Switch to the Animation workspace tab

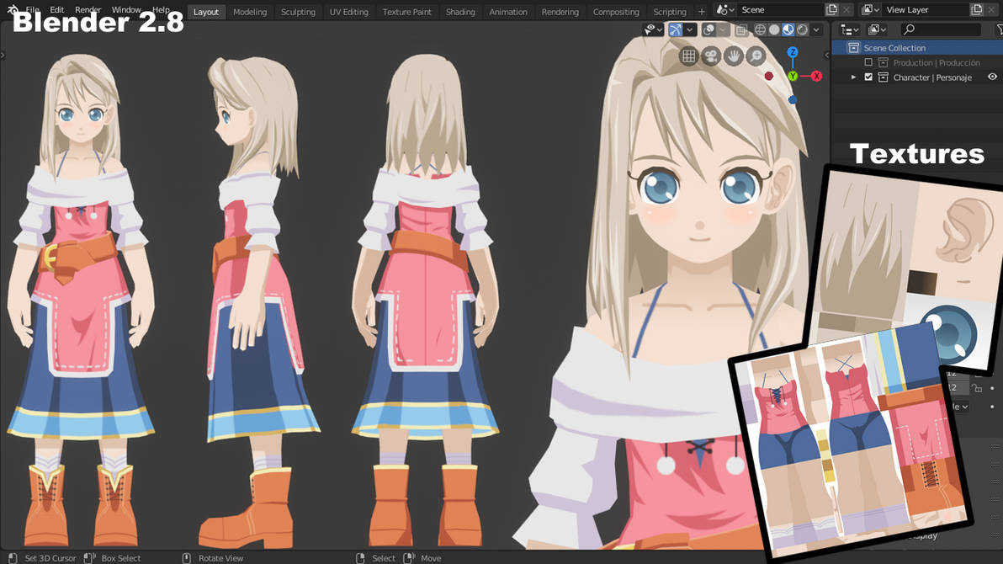[x=508, y=12]
